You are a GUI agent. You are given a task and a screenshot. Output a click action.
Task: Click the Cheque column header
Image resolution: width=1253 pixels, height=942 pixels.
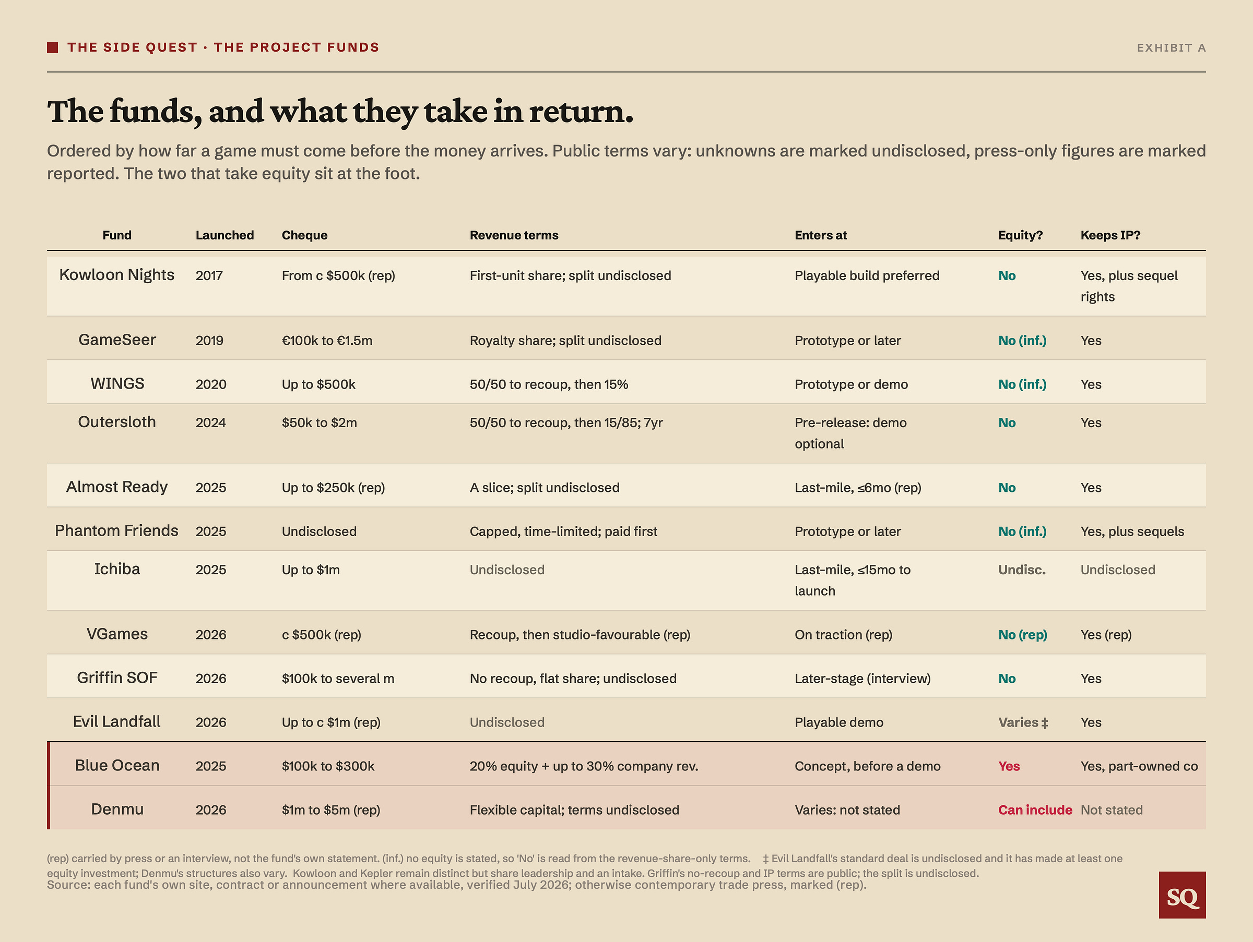click(304, 235)
